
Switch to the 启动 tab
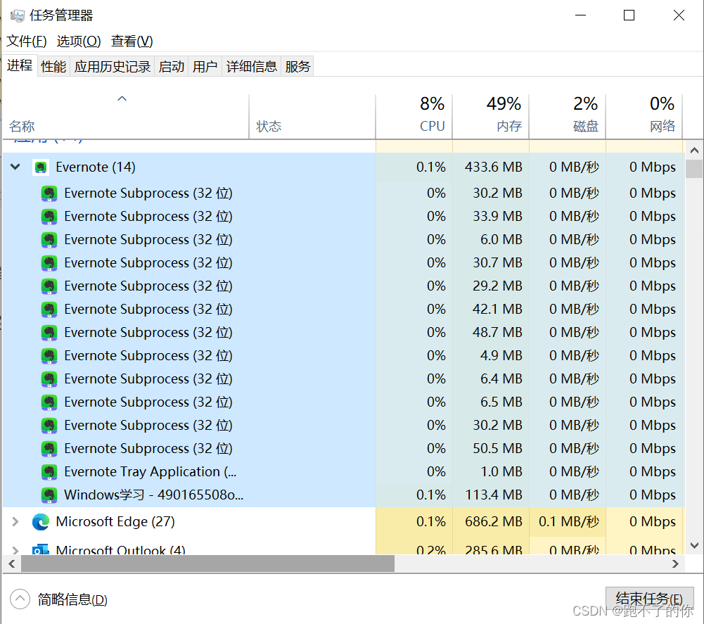[x=172, y=67]
